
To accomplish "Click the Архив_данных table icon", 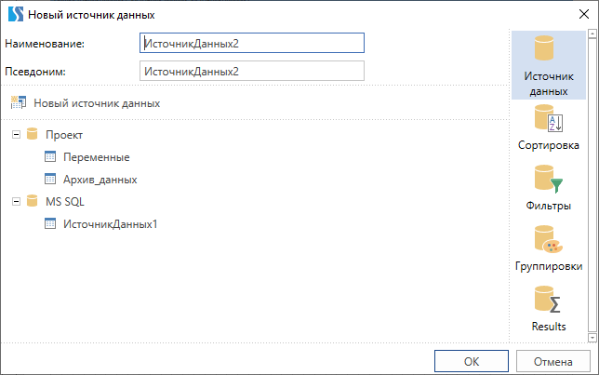I will coord(51,180).
